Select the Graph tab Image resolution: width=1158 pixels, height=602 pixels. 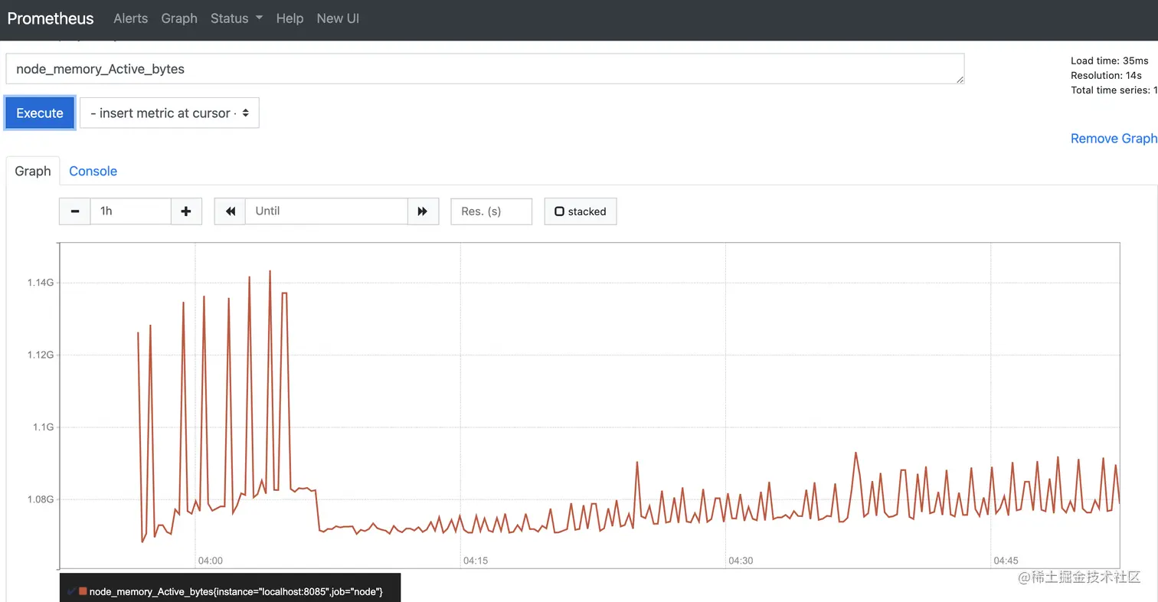(x=33, y=171)
